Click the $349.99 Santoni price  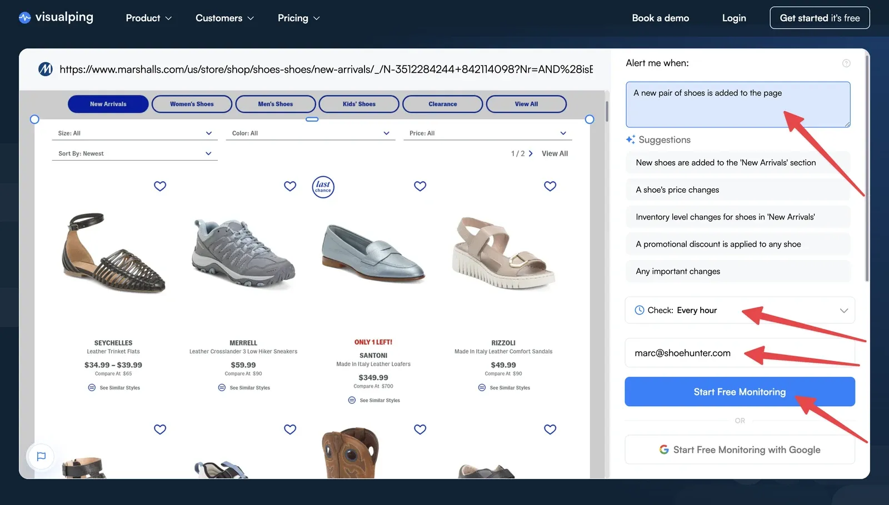(373, 377)
